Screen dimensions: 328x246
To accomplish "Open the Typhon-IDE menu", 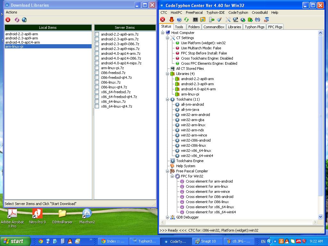I will tap(216, 12).
